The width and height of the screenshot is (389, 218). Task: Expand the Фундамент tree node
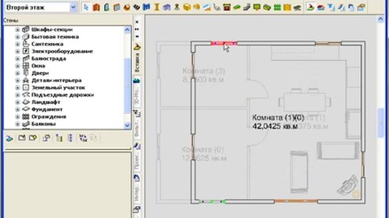coord(18,110)
